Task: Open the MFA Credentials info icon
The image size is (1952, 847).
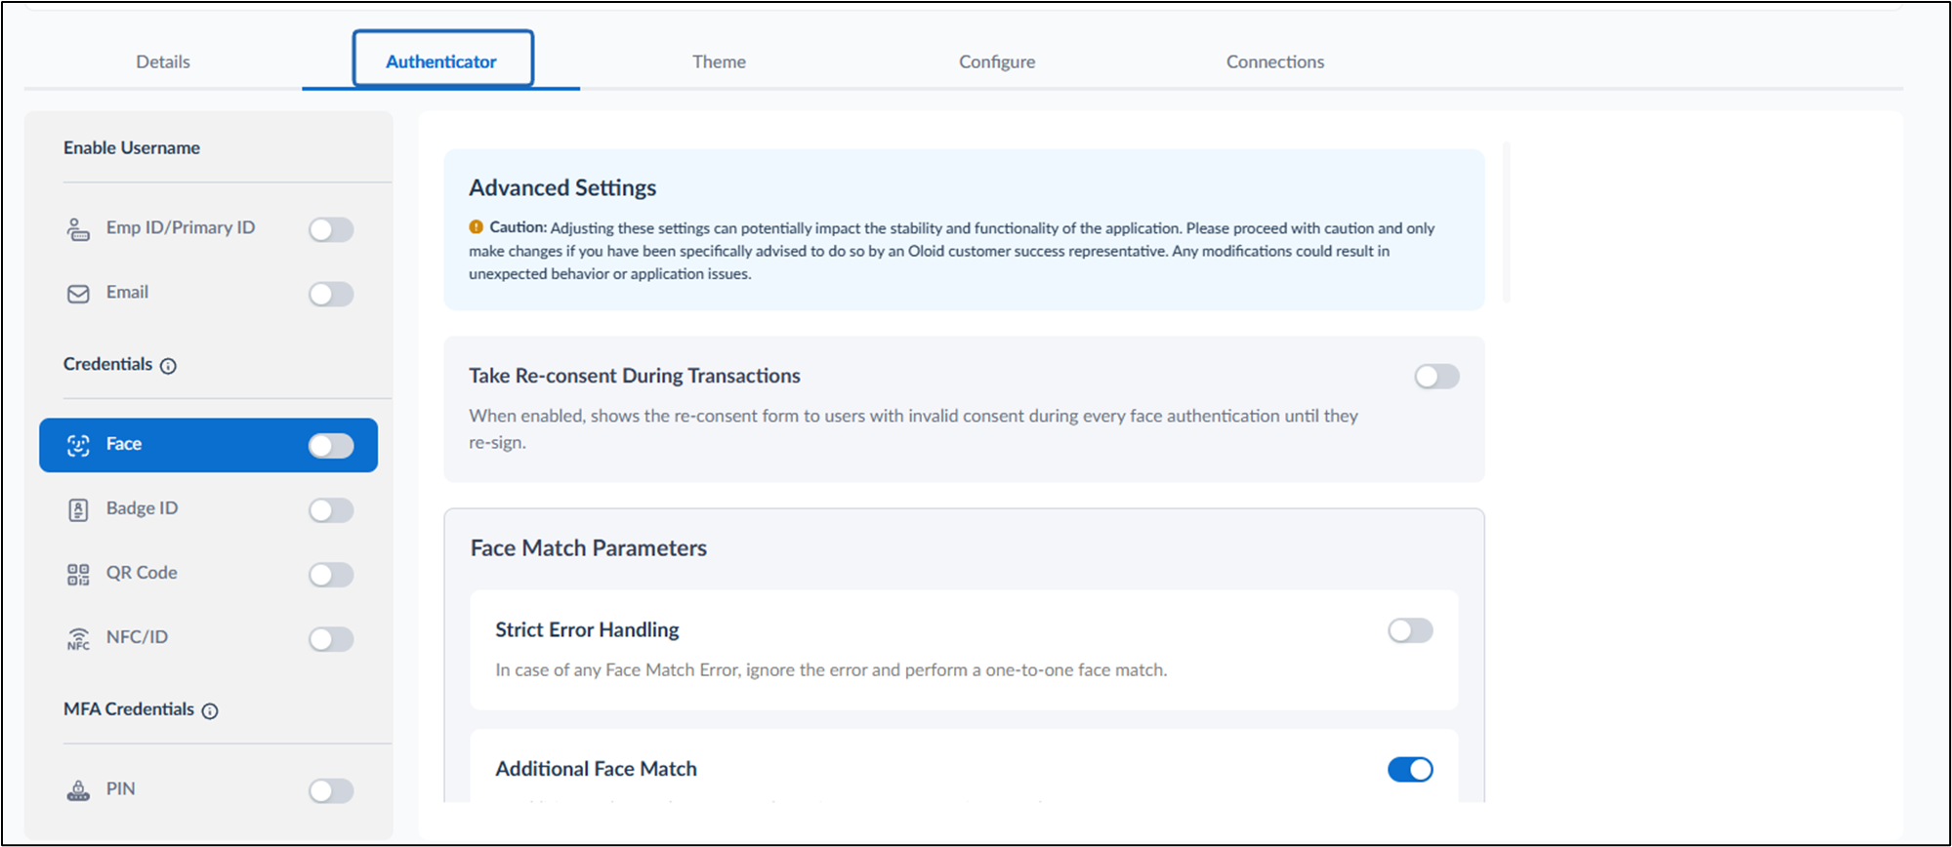Action: point(210,711)
